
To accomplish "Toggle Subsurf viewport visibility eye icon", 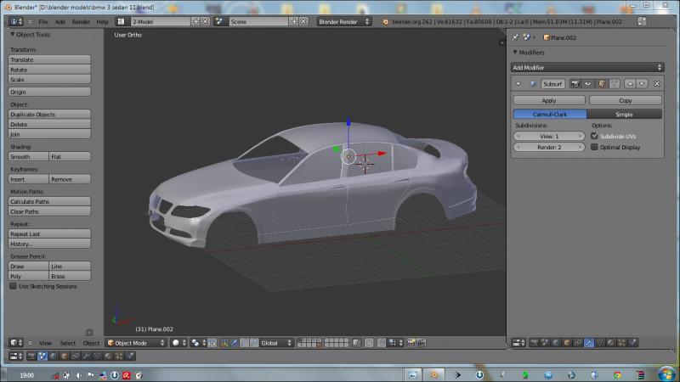I will point(587,84).
